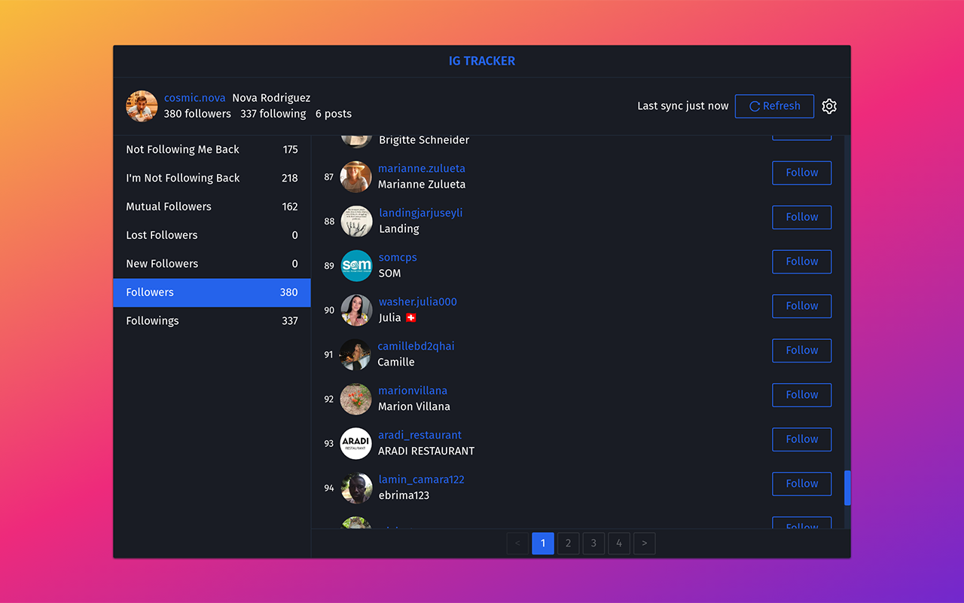Open settings with the gear icon
Screen dimensions: 964x603
829,106
